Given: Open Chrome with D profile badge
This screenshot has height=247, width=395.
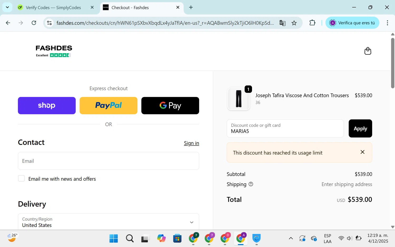Looking at the screenshot, I should 225,238.
